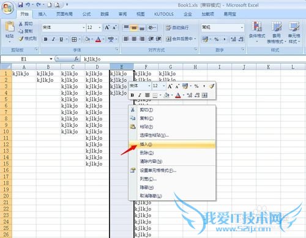Decrease indent in the ribbon alignment group

[151, 38]
